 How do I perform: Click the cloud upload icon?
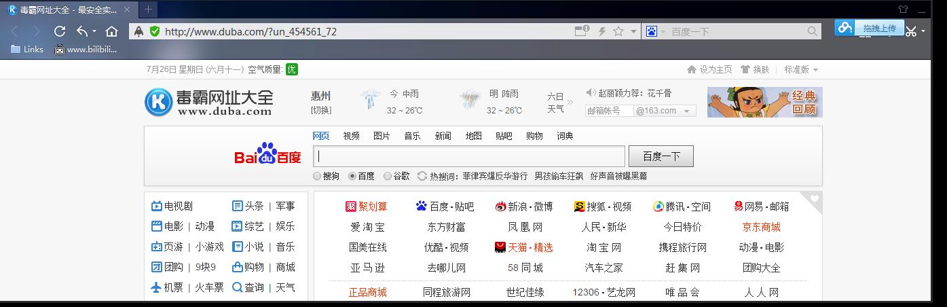click(x=845, y=28)
